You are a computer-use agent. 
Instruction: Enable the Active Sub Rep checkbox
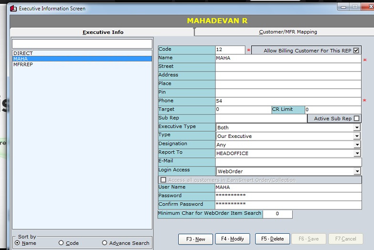click(x=357, y=118)
